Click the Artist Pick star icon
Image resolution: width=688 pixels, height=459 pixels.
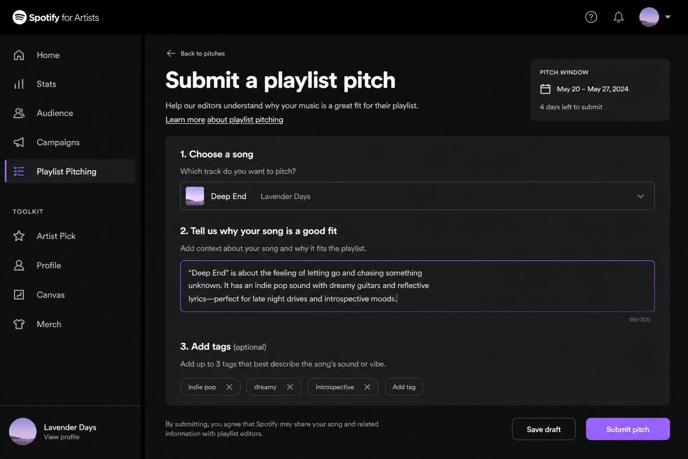pos(19,236)
